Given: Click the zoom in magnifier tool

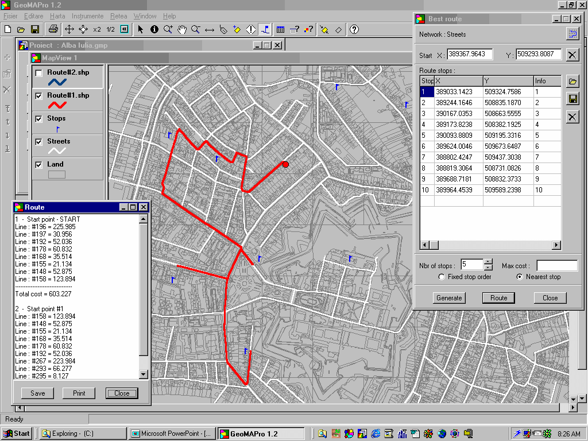Looking at the screenshot, I should coord(168,29).
